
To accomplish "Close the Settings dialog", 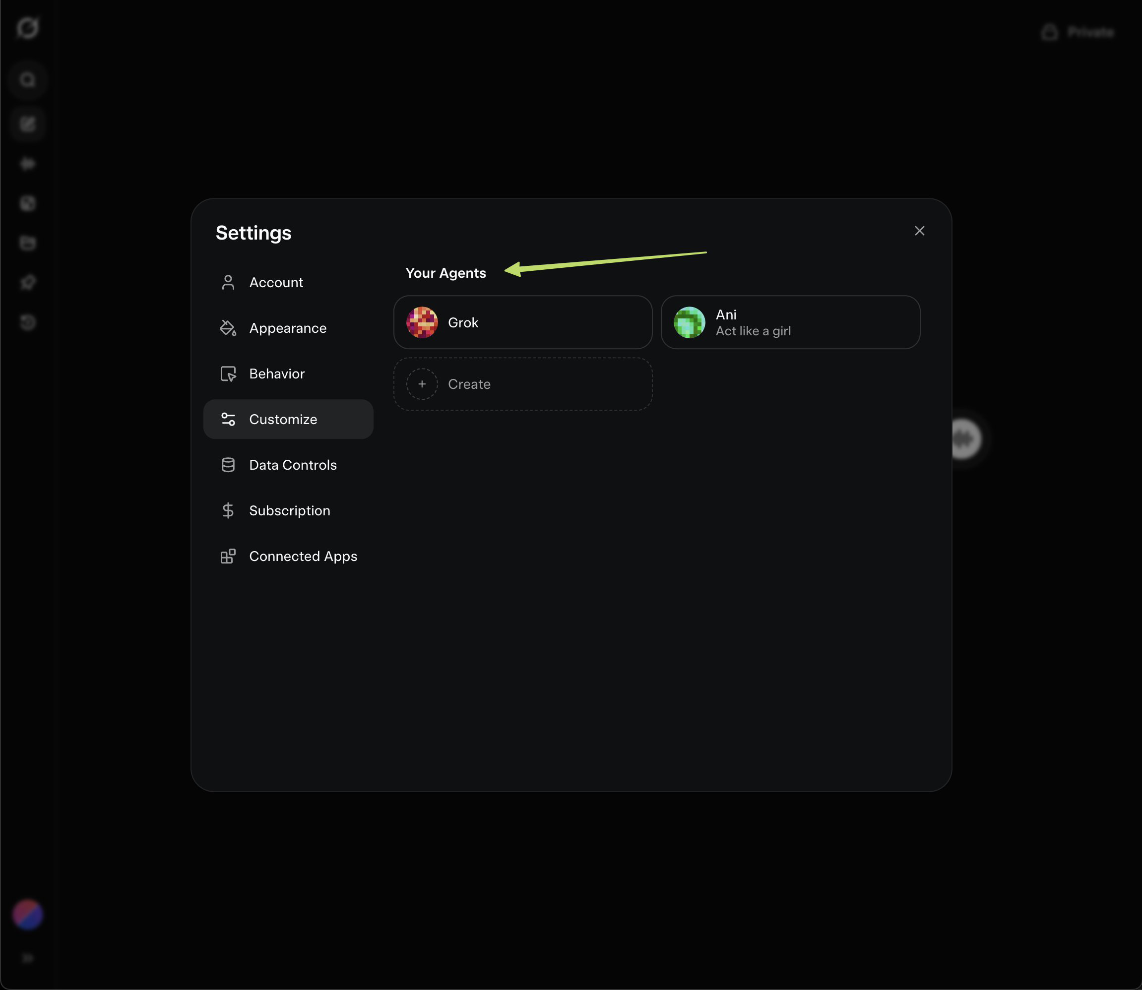I will [x=919, y=231].
